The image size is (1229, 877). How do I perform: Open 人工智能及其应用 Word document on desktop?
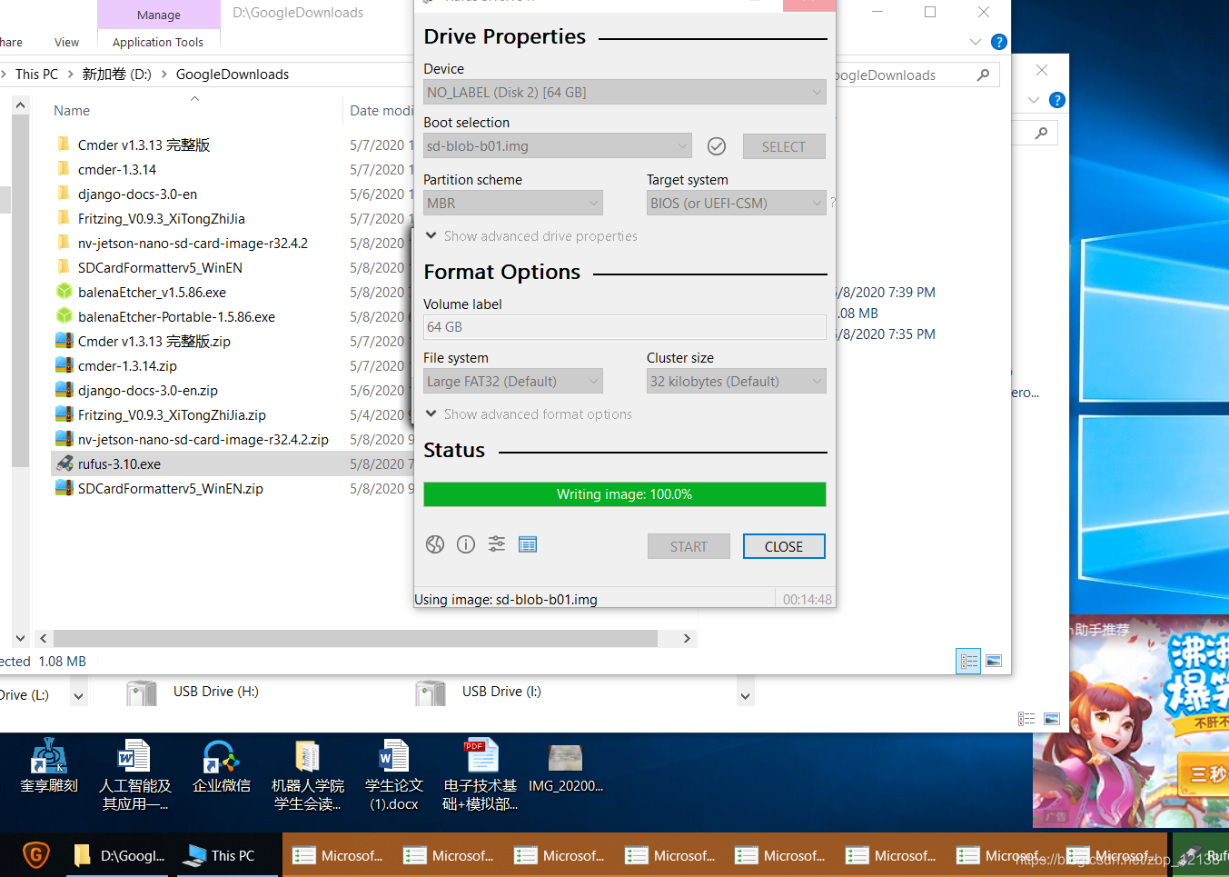[134, 774]
